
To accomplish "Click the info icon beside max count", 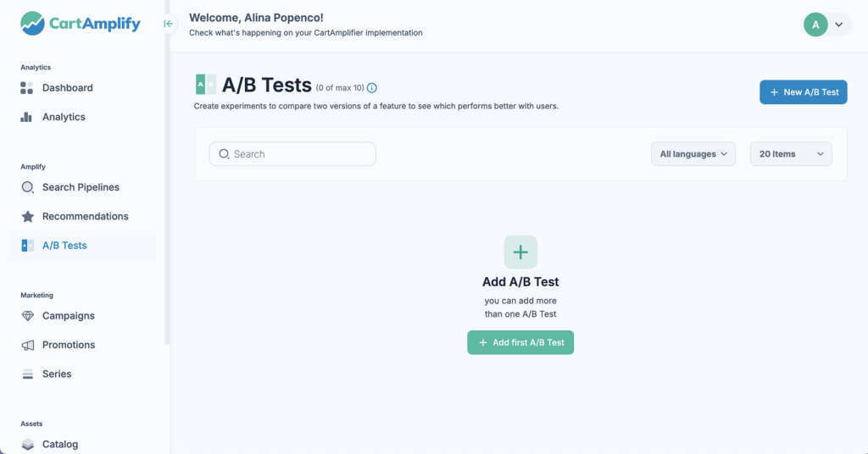I will tap(371, 88).
